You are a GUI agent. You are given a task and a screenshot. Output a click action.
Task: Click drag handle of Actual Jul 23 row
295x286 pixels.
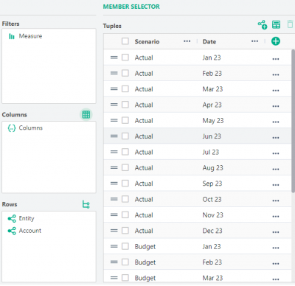114,152
